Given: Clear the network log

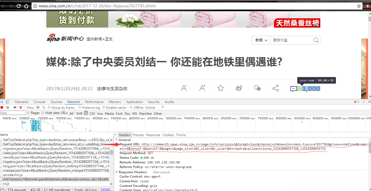Looking at the screenshot, I should [8, 107].
